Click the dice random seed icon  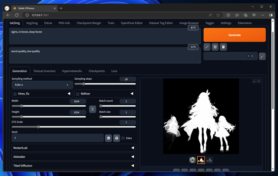pyautogui.click(x=108, y=138)
